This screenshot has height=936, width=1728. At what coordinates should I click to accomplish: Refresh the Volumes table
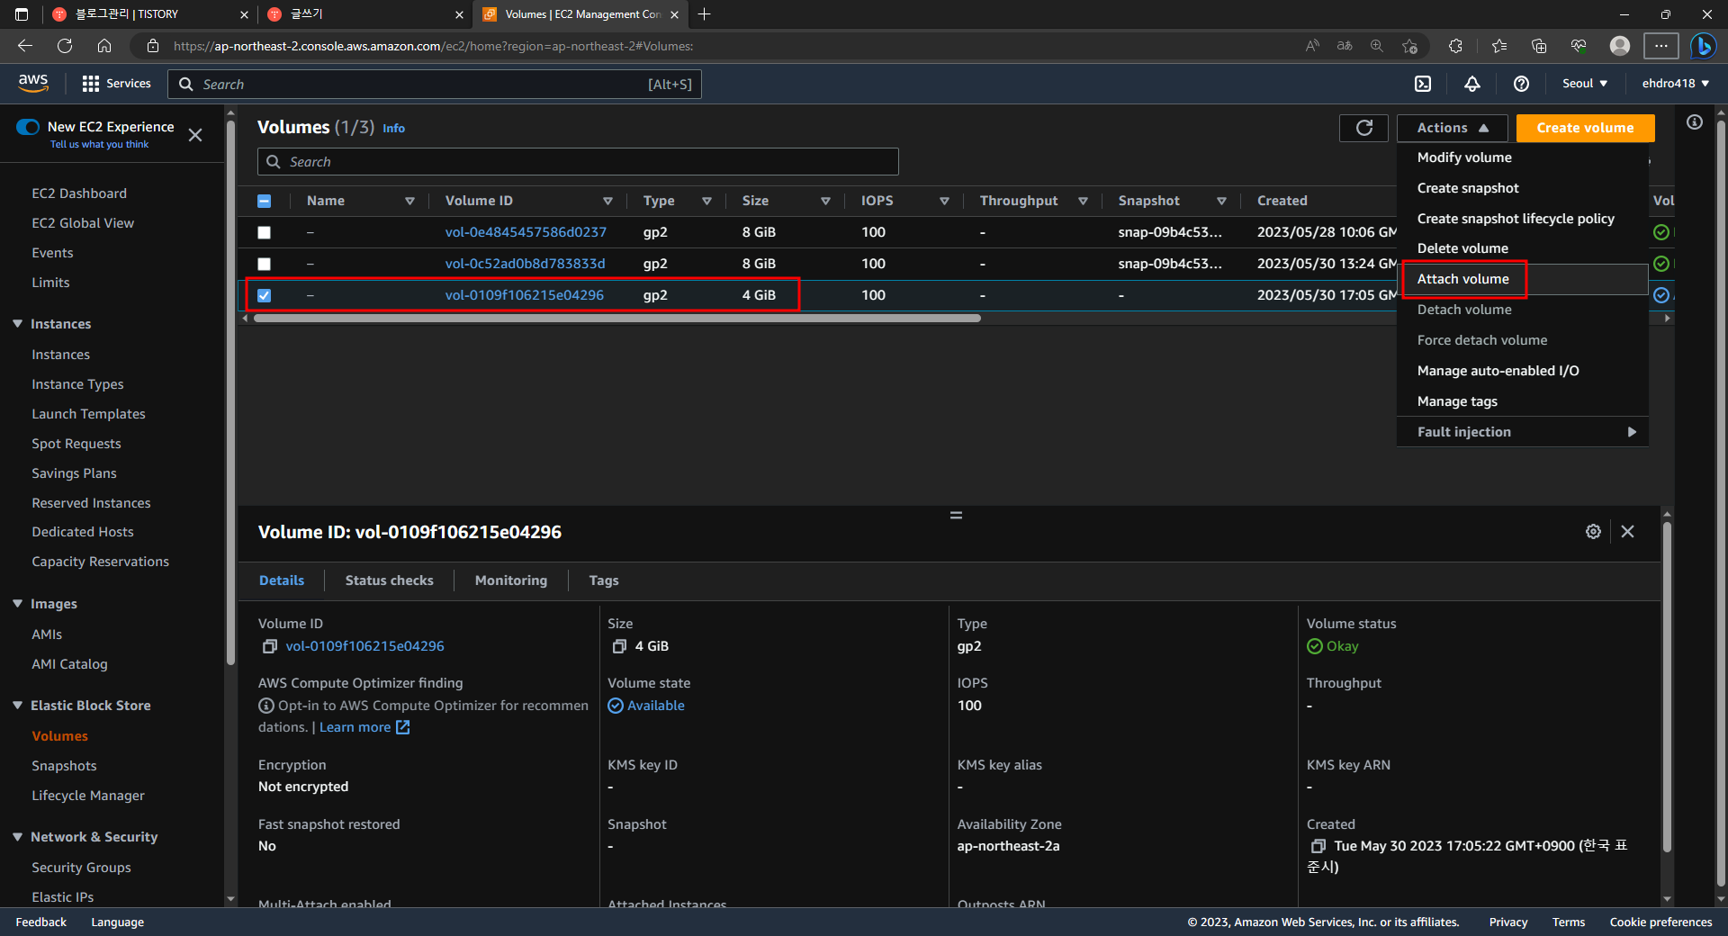click(x=1363, y=128)
